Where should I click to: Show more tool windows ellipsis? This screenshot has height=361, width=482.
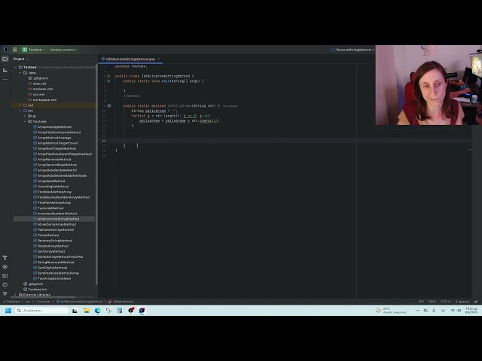click(x=5, y=80)
